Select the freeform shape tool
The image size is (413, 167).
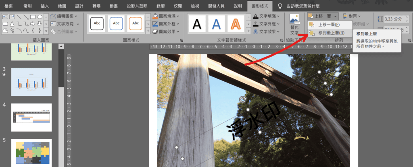click(5, 31)
